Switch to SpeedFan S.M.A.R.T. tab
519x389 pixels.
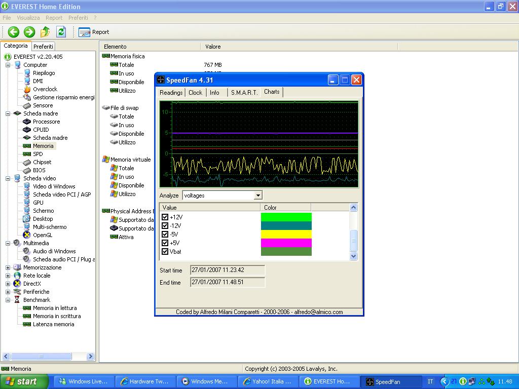point(244,93)
